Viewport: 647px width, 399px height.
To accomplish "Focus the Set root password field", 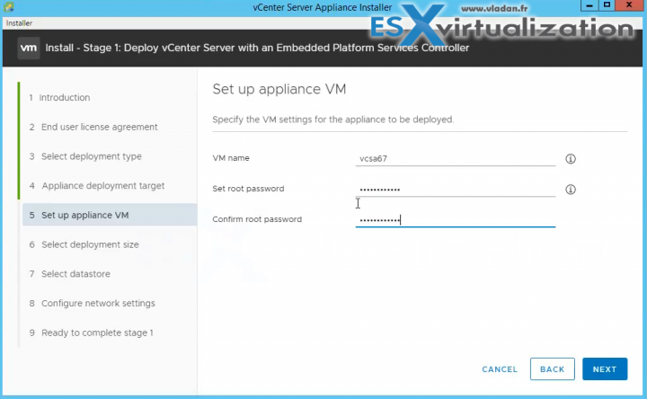I will tap(456, 189).
